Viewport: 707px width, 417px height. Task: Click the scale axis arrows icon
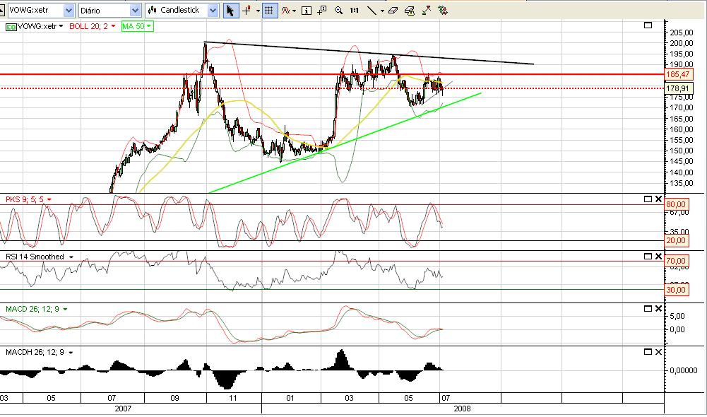(x=426, y=10)
